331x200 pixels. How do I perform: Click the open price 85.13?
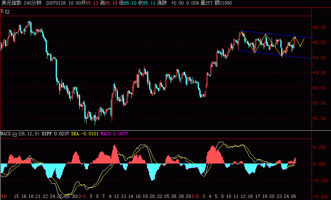pyautogui.click(x=92, y=3)
